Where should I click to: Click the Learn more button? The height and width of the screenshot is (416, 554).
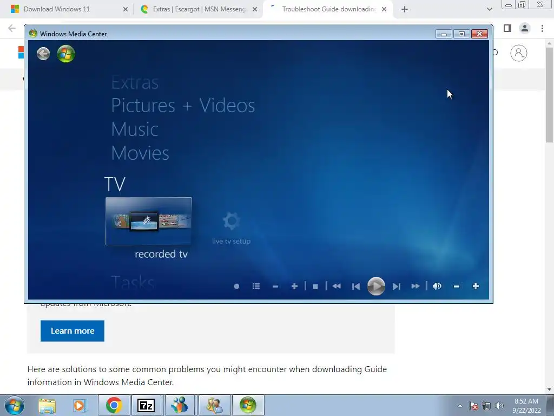[x=72, y=331]
